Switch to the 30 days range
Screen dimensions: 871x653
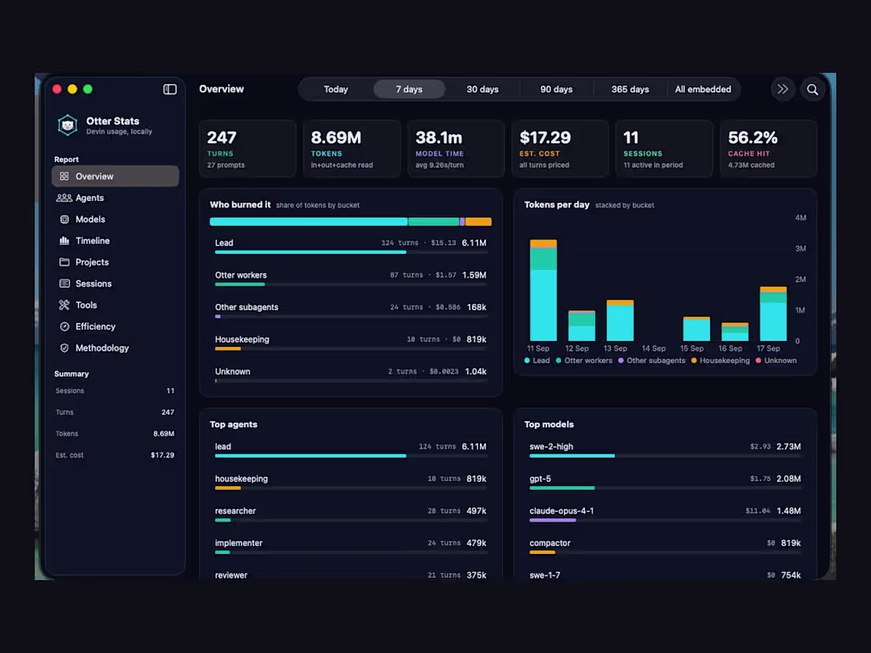pyautogui.click(x=483, y=89)
